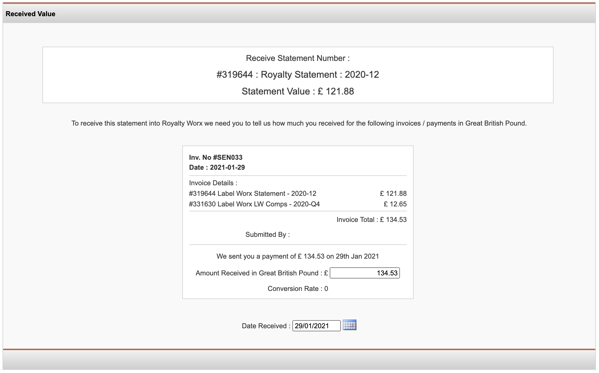The width and height of the screenshot is (599, 373).
Task: Click 'Invoice Total : £ 134.53' text
Action: [x=371, y=220]
